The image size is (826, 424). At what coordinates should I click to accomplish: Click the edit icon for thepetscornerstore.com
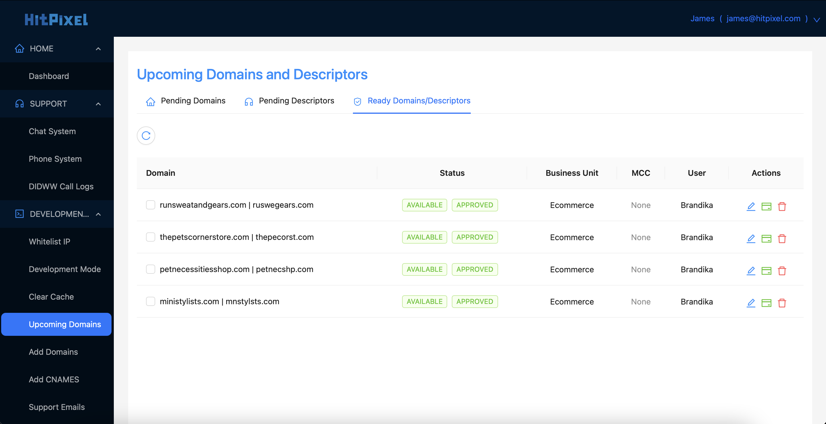click(751, 238)
